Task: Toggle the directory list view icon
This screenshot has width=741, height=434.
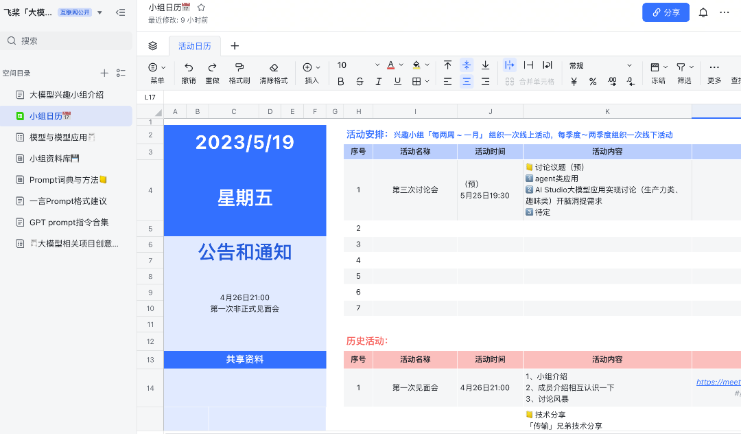Action: [x=121, y=73]
